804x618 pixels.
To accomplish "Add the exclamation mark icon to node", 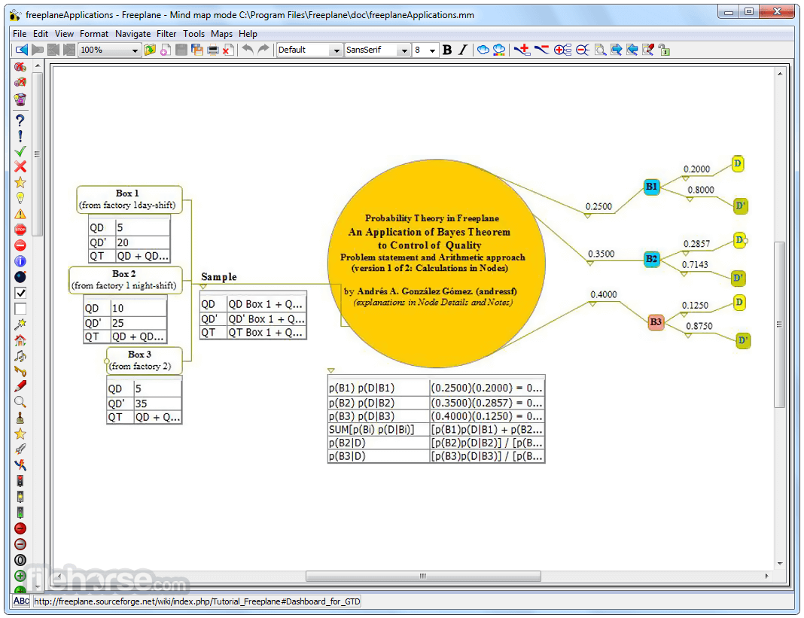I will pos(20,136).
